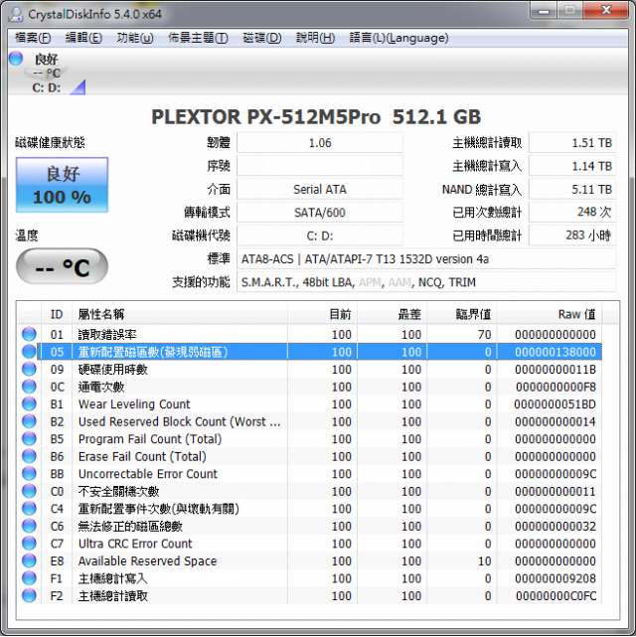Click the power on count 248 次

[x=571, y=213]
